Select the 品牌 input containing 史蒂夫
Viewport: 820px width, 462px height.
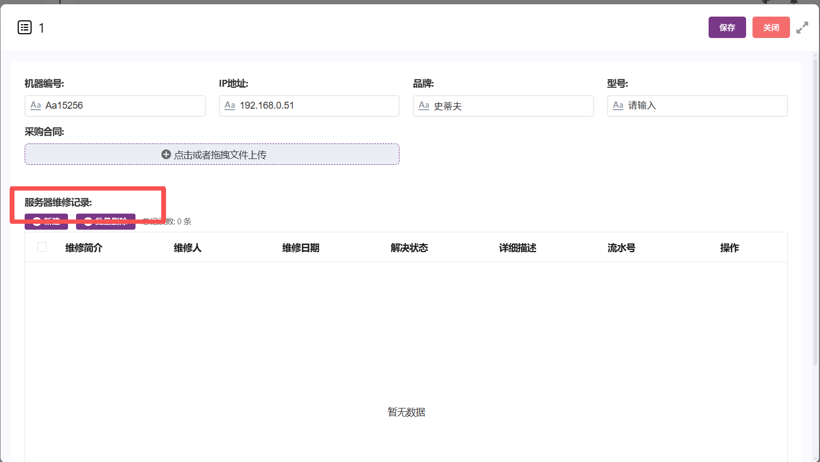[503, 106]
